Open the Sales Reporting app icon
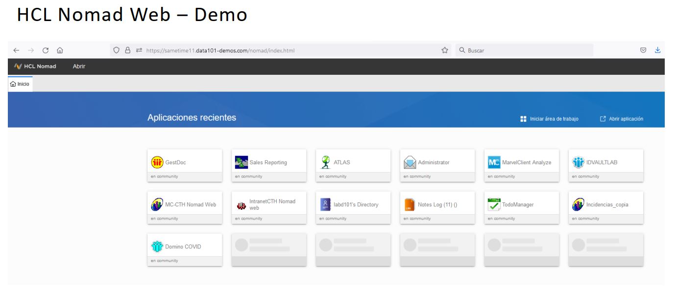Viewport: 677px width, 287px height. coord(242,162)
